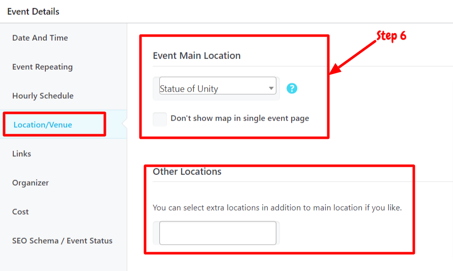
Task: Go to the Hourly Schedule tab
Action: (43, 96)
